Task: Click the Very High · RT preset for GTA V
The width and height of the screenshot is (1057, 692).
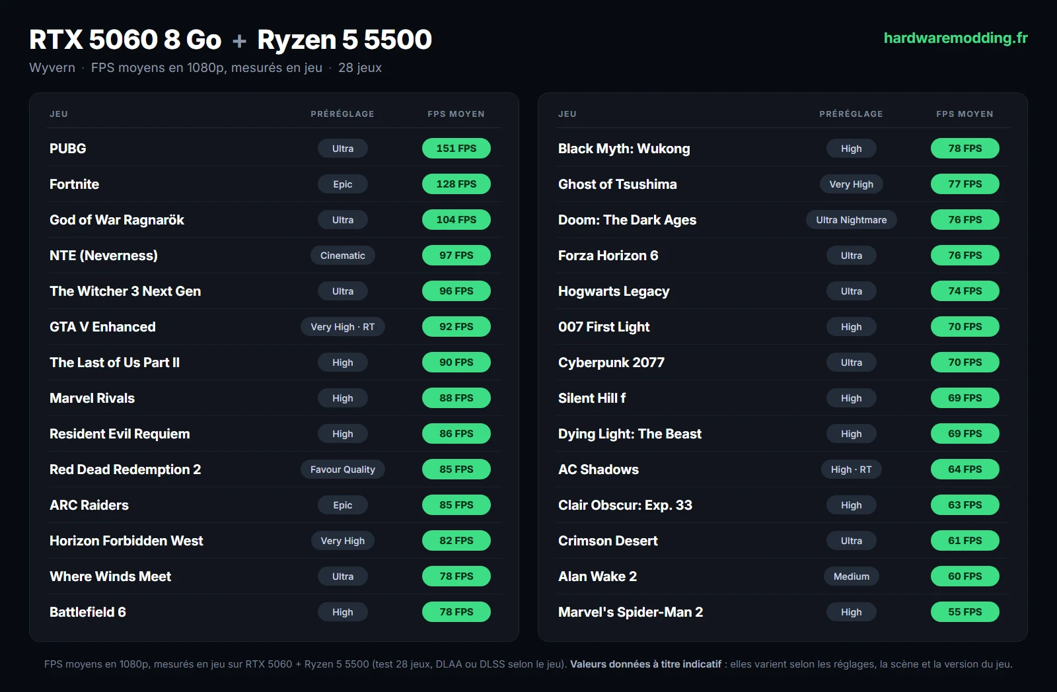Action: tap(343, 327)
